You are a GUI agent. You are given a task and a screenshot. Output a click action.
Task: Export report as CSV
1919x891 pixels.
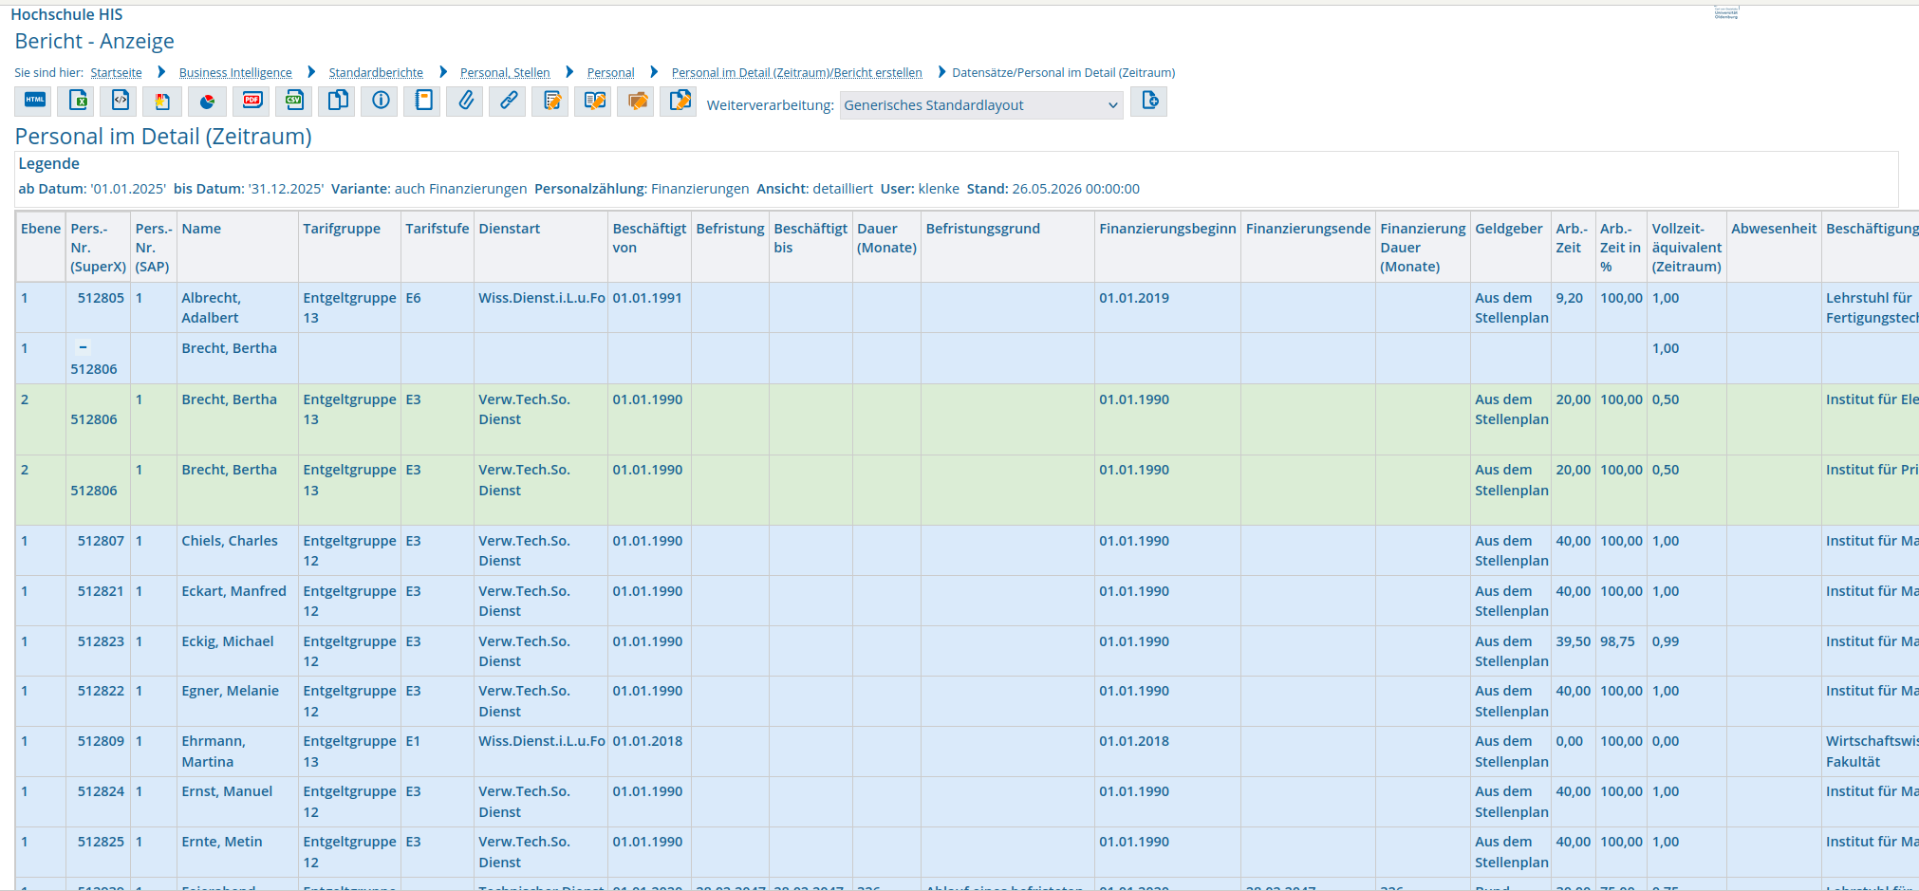point(294,101)
